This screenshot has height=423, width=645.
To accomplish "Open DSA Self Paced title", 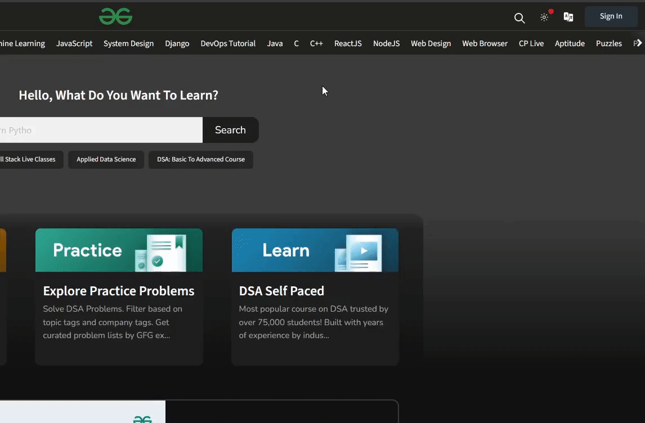I will pyautogui.click(x=281, y=291).
